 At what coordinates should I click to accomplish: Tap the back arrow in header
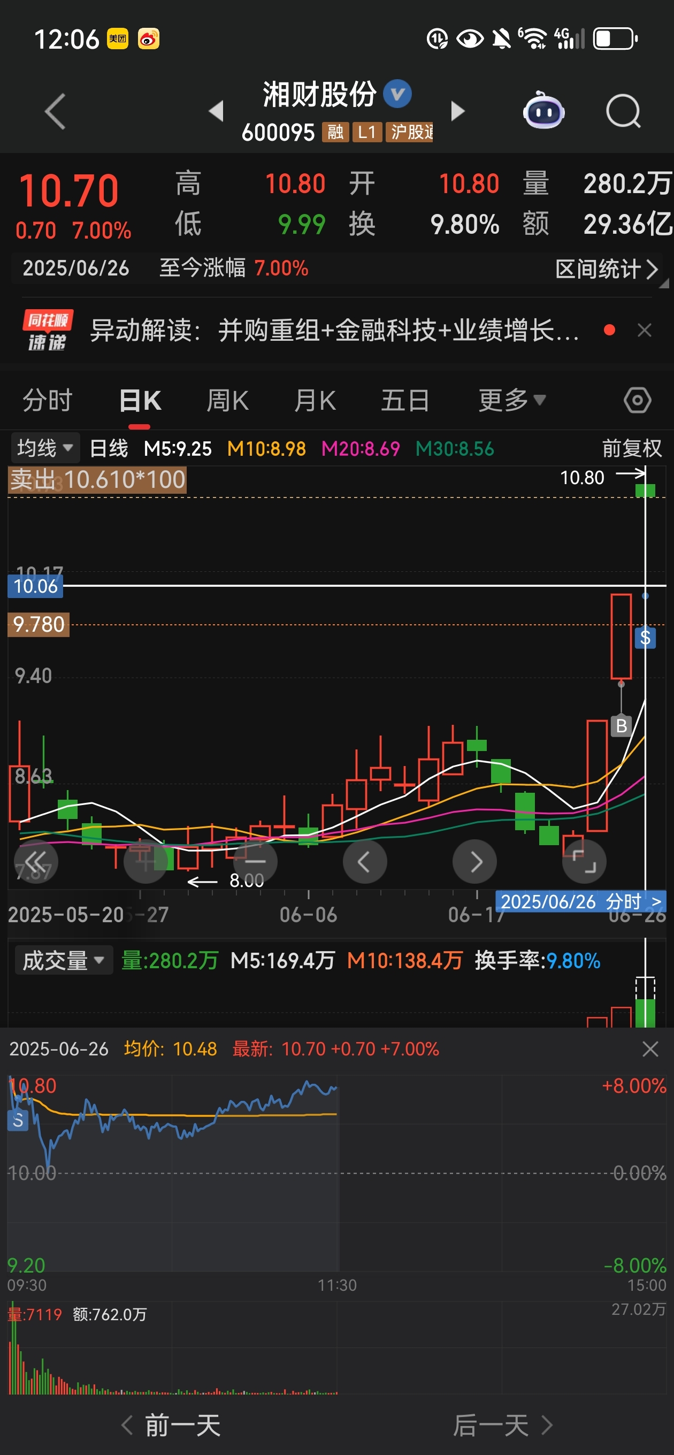[56, 111]
